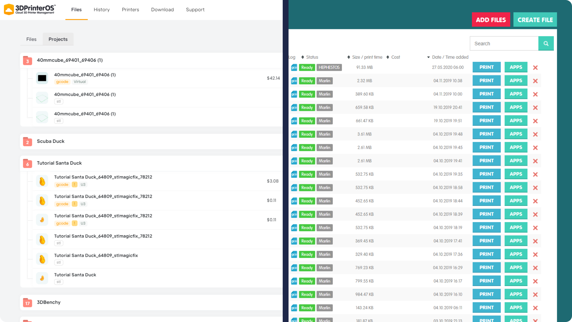This screenshot has width=572, height=322.
Task: Delete the HEPHESTOS file with red X
Action: [535, 67]
